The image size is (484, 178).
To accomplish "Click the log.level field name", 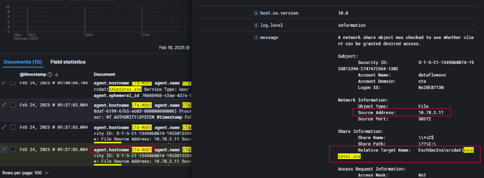I will (x=272, y=25).
